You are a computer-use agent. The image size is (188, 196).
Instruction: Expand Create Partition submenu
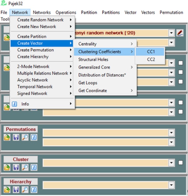tap(42, 37)
